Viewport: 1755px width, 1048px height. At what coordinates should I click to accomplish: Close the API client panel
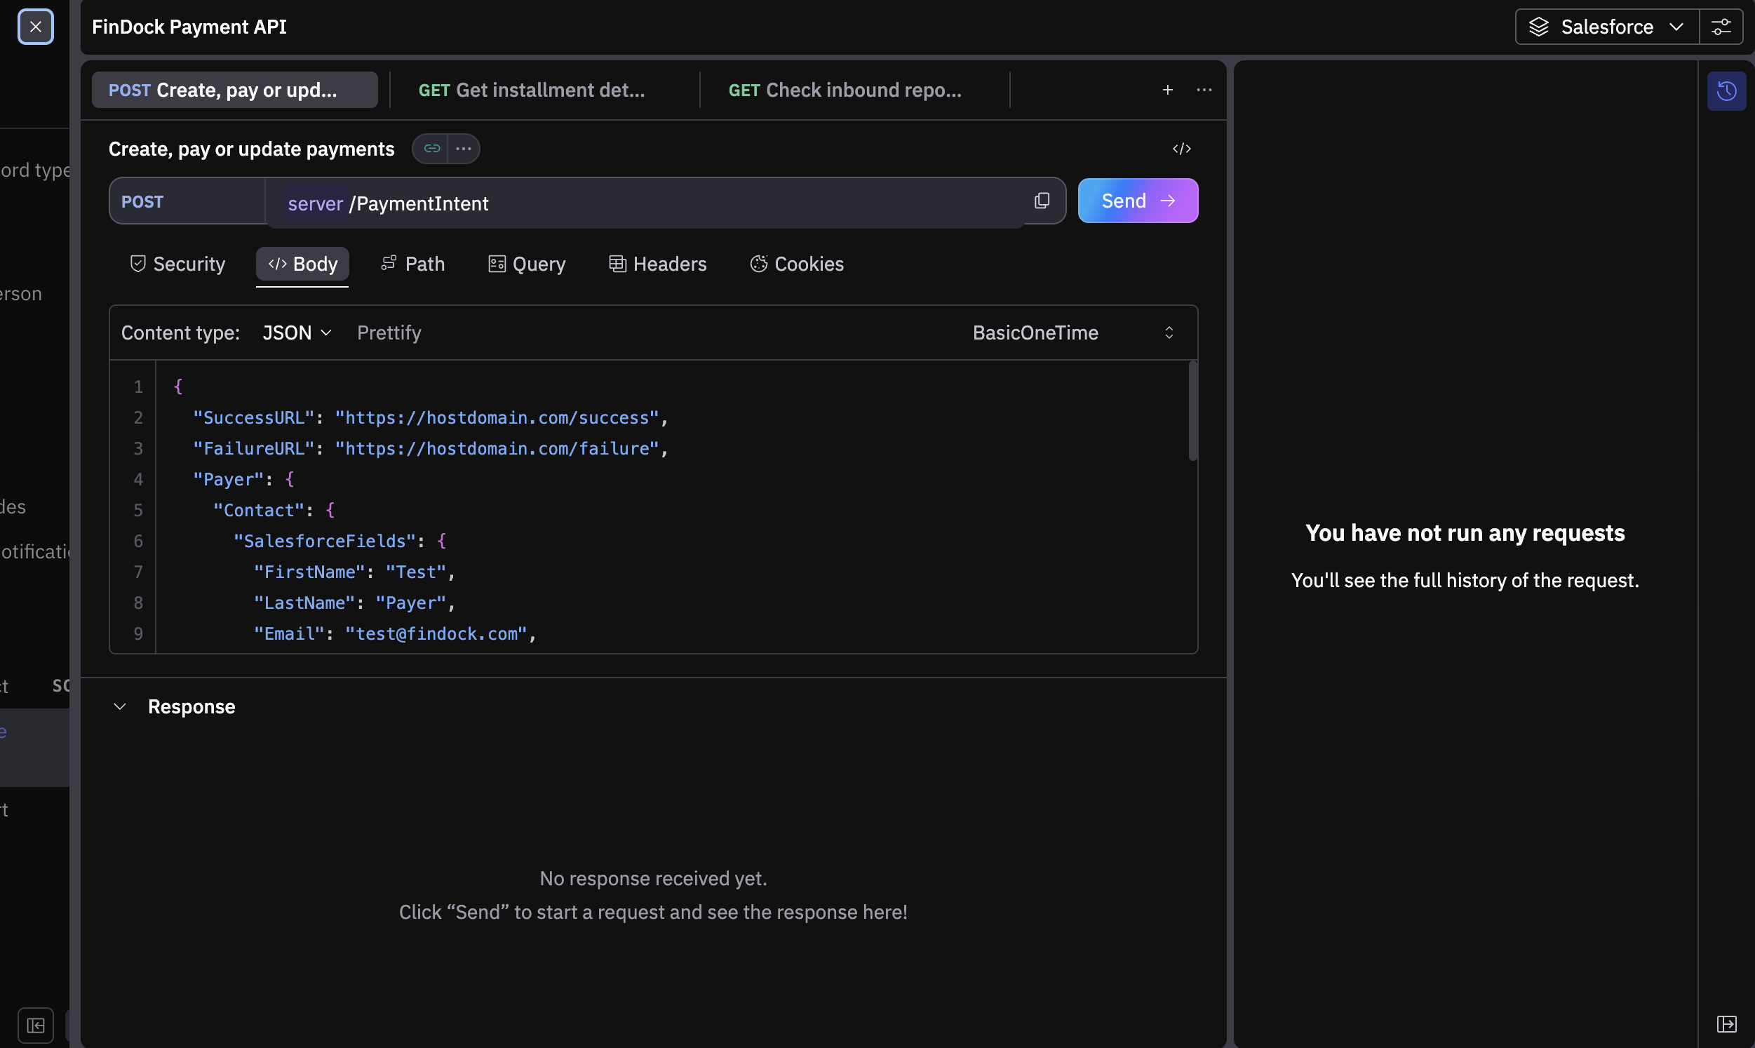pos(35,27)
